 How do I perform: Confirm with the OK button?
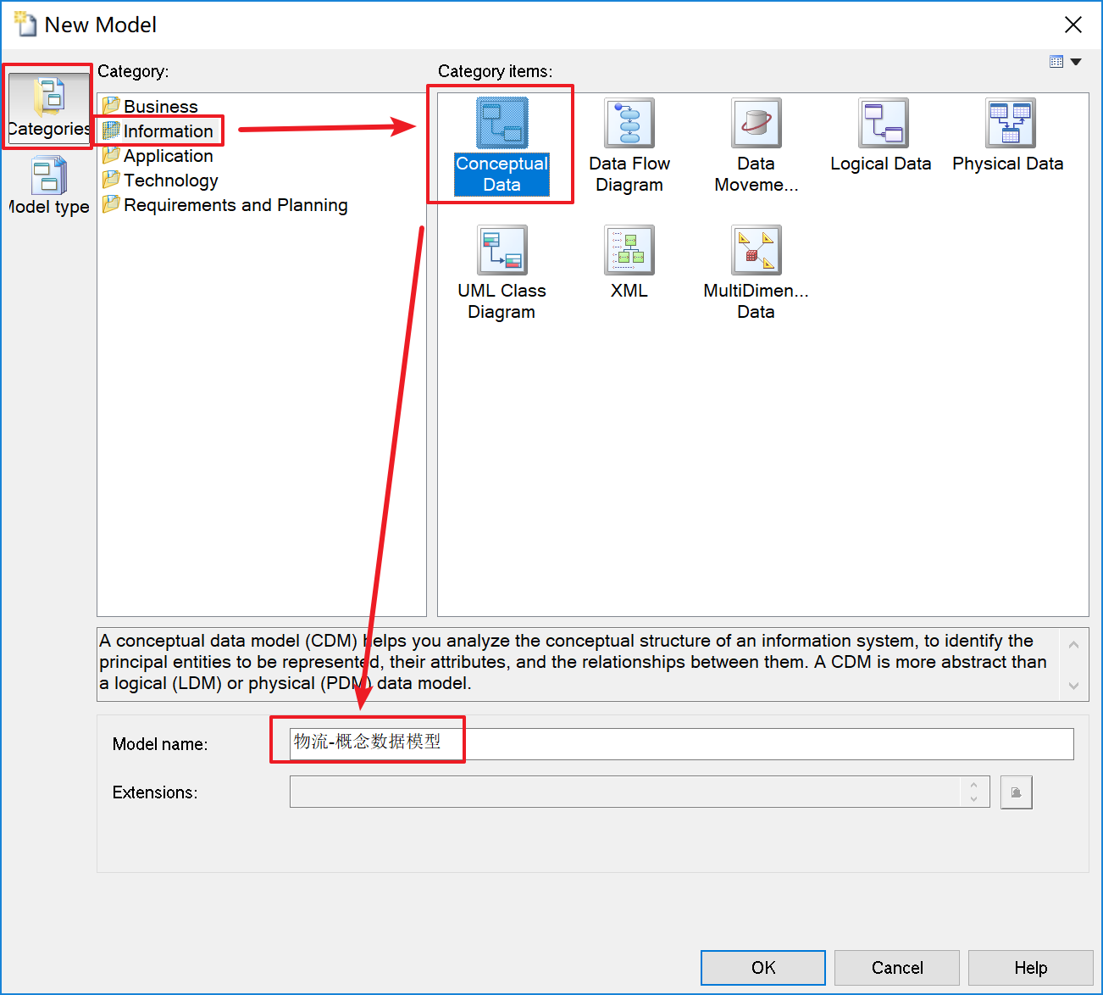pyautogui.click(x=763, y=968)
